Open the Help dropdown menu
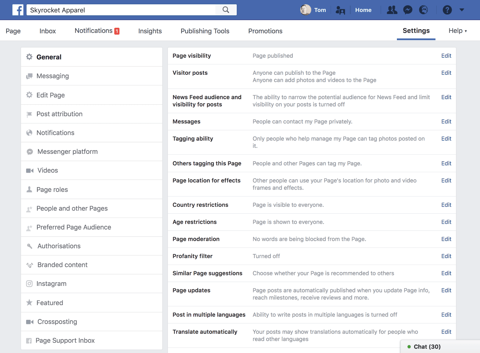This screenshot has width=480, height=353. (457, 31)
